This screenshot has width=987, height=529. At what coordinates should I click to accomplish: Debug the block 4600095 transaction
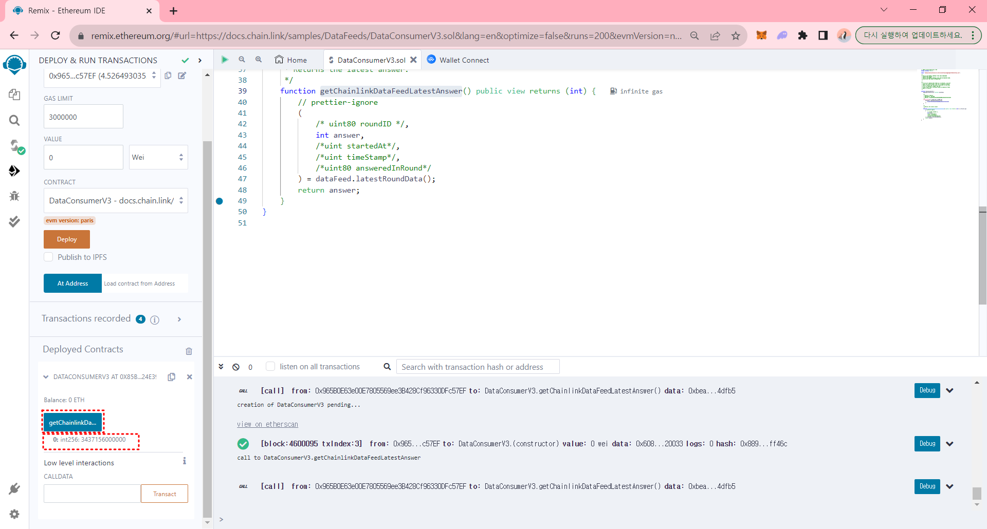click(x=927, y=444)
